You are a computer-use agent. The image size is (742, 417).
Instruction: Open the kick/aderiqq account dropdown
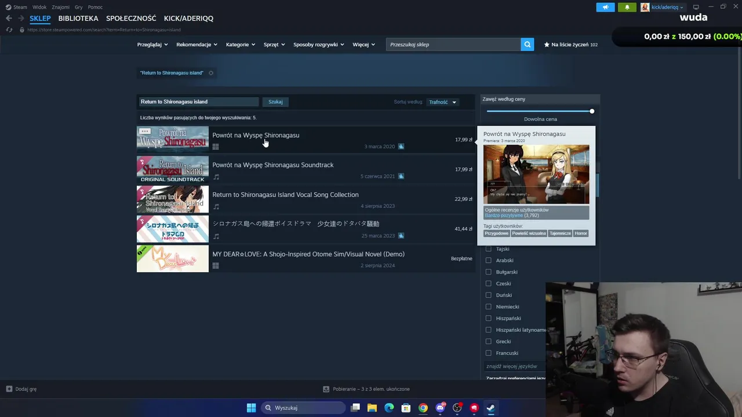663,7
